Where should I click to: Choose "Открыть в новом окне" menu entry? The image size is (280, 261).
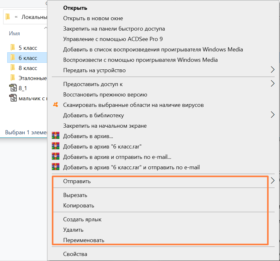tap(93, 18)
